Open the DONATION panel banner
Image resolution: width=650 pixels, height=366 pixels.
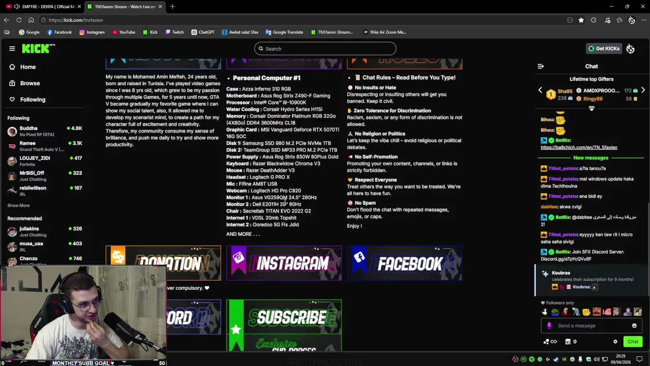[163, 263]
